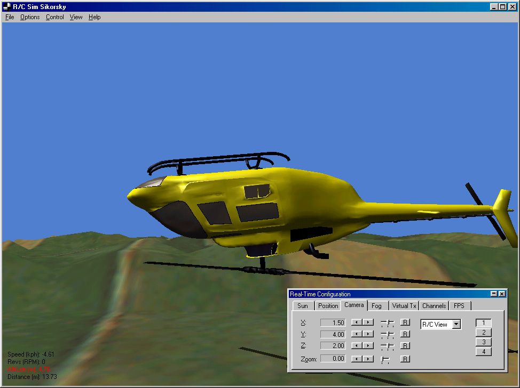This screenshot has height=388, width=520.
Task: Open the Control menu
Action: (x=54, y=17)
